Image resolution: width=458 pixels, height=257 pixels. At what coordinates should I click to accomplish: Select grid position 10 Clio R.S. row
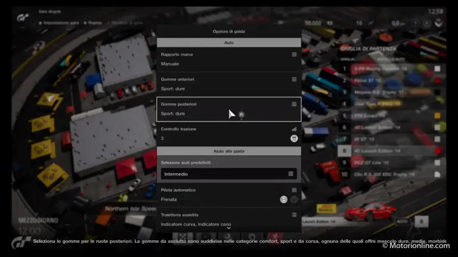pos(391,174)
